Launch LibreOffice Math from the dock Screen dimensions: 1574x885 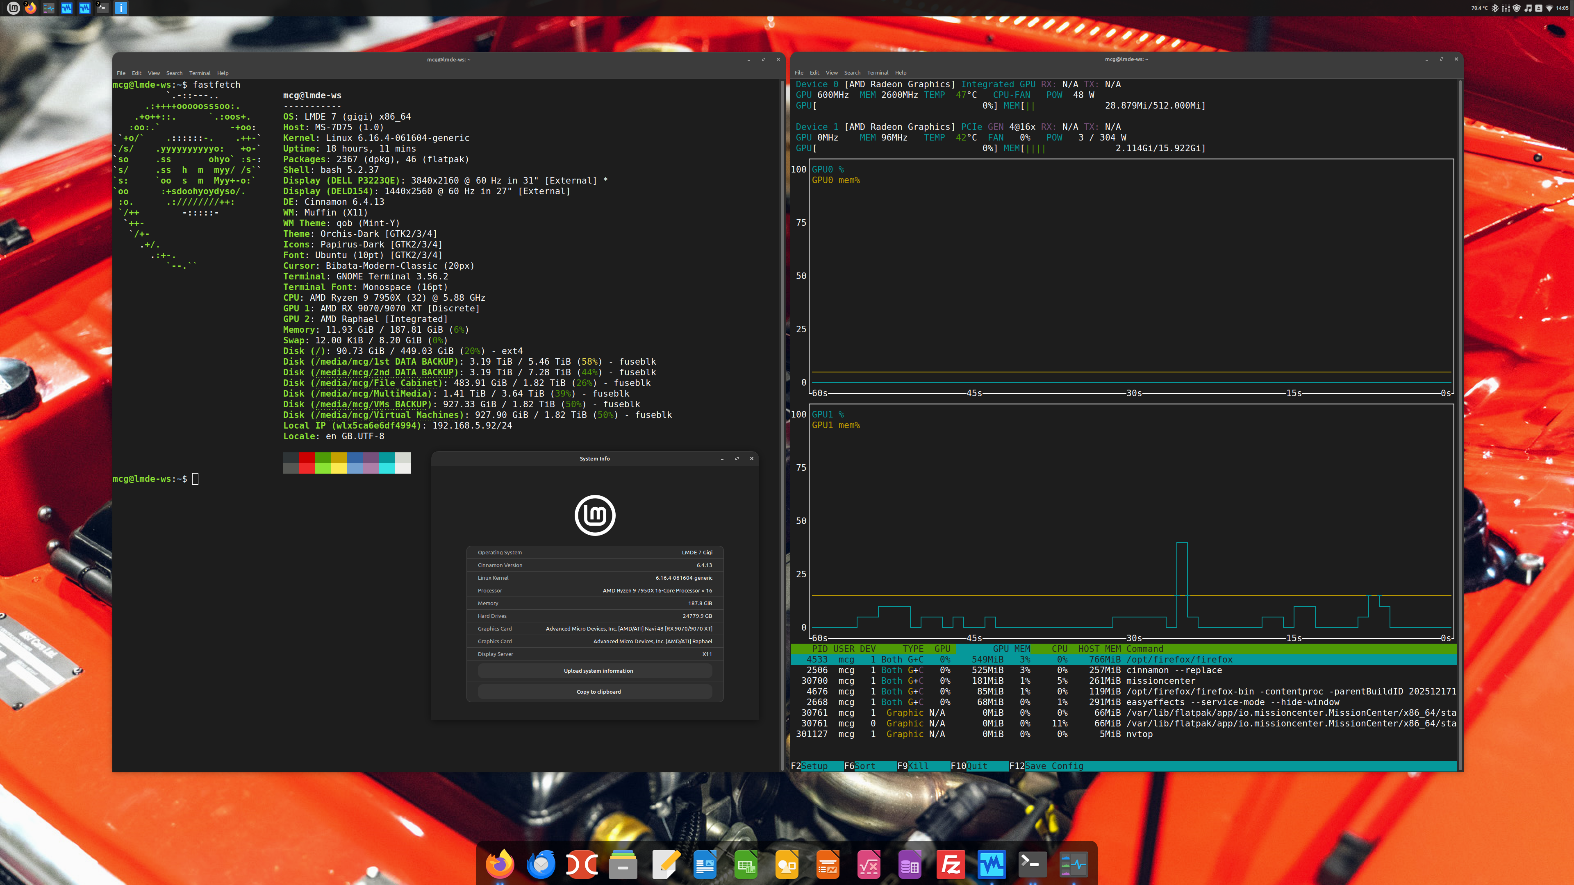tap(868, 864)
